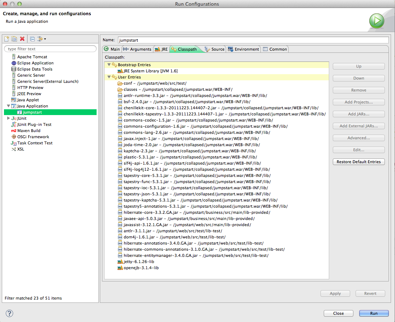Switch to the Environment tab
The height and width of the screenshot is (322, 395).
coord(243,49)
